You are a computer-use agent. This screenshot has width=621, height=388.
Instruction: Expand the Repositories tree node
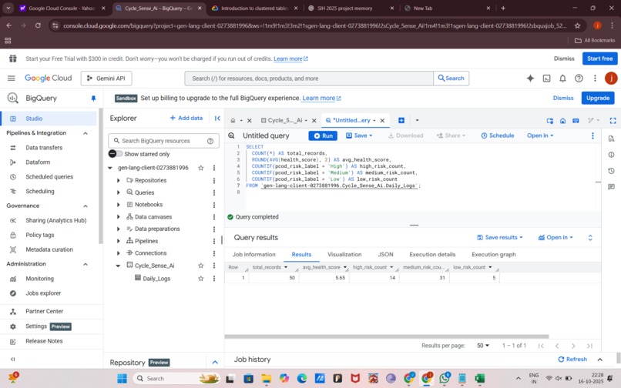[118, 181]
